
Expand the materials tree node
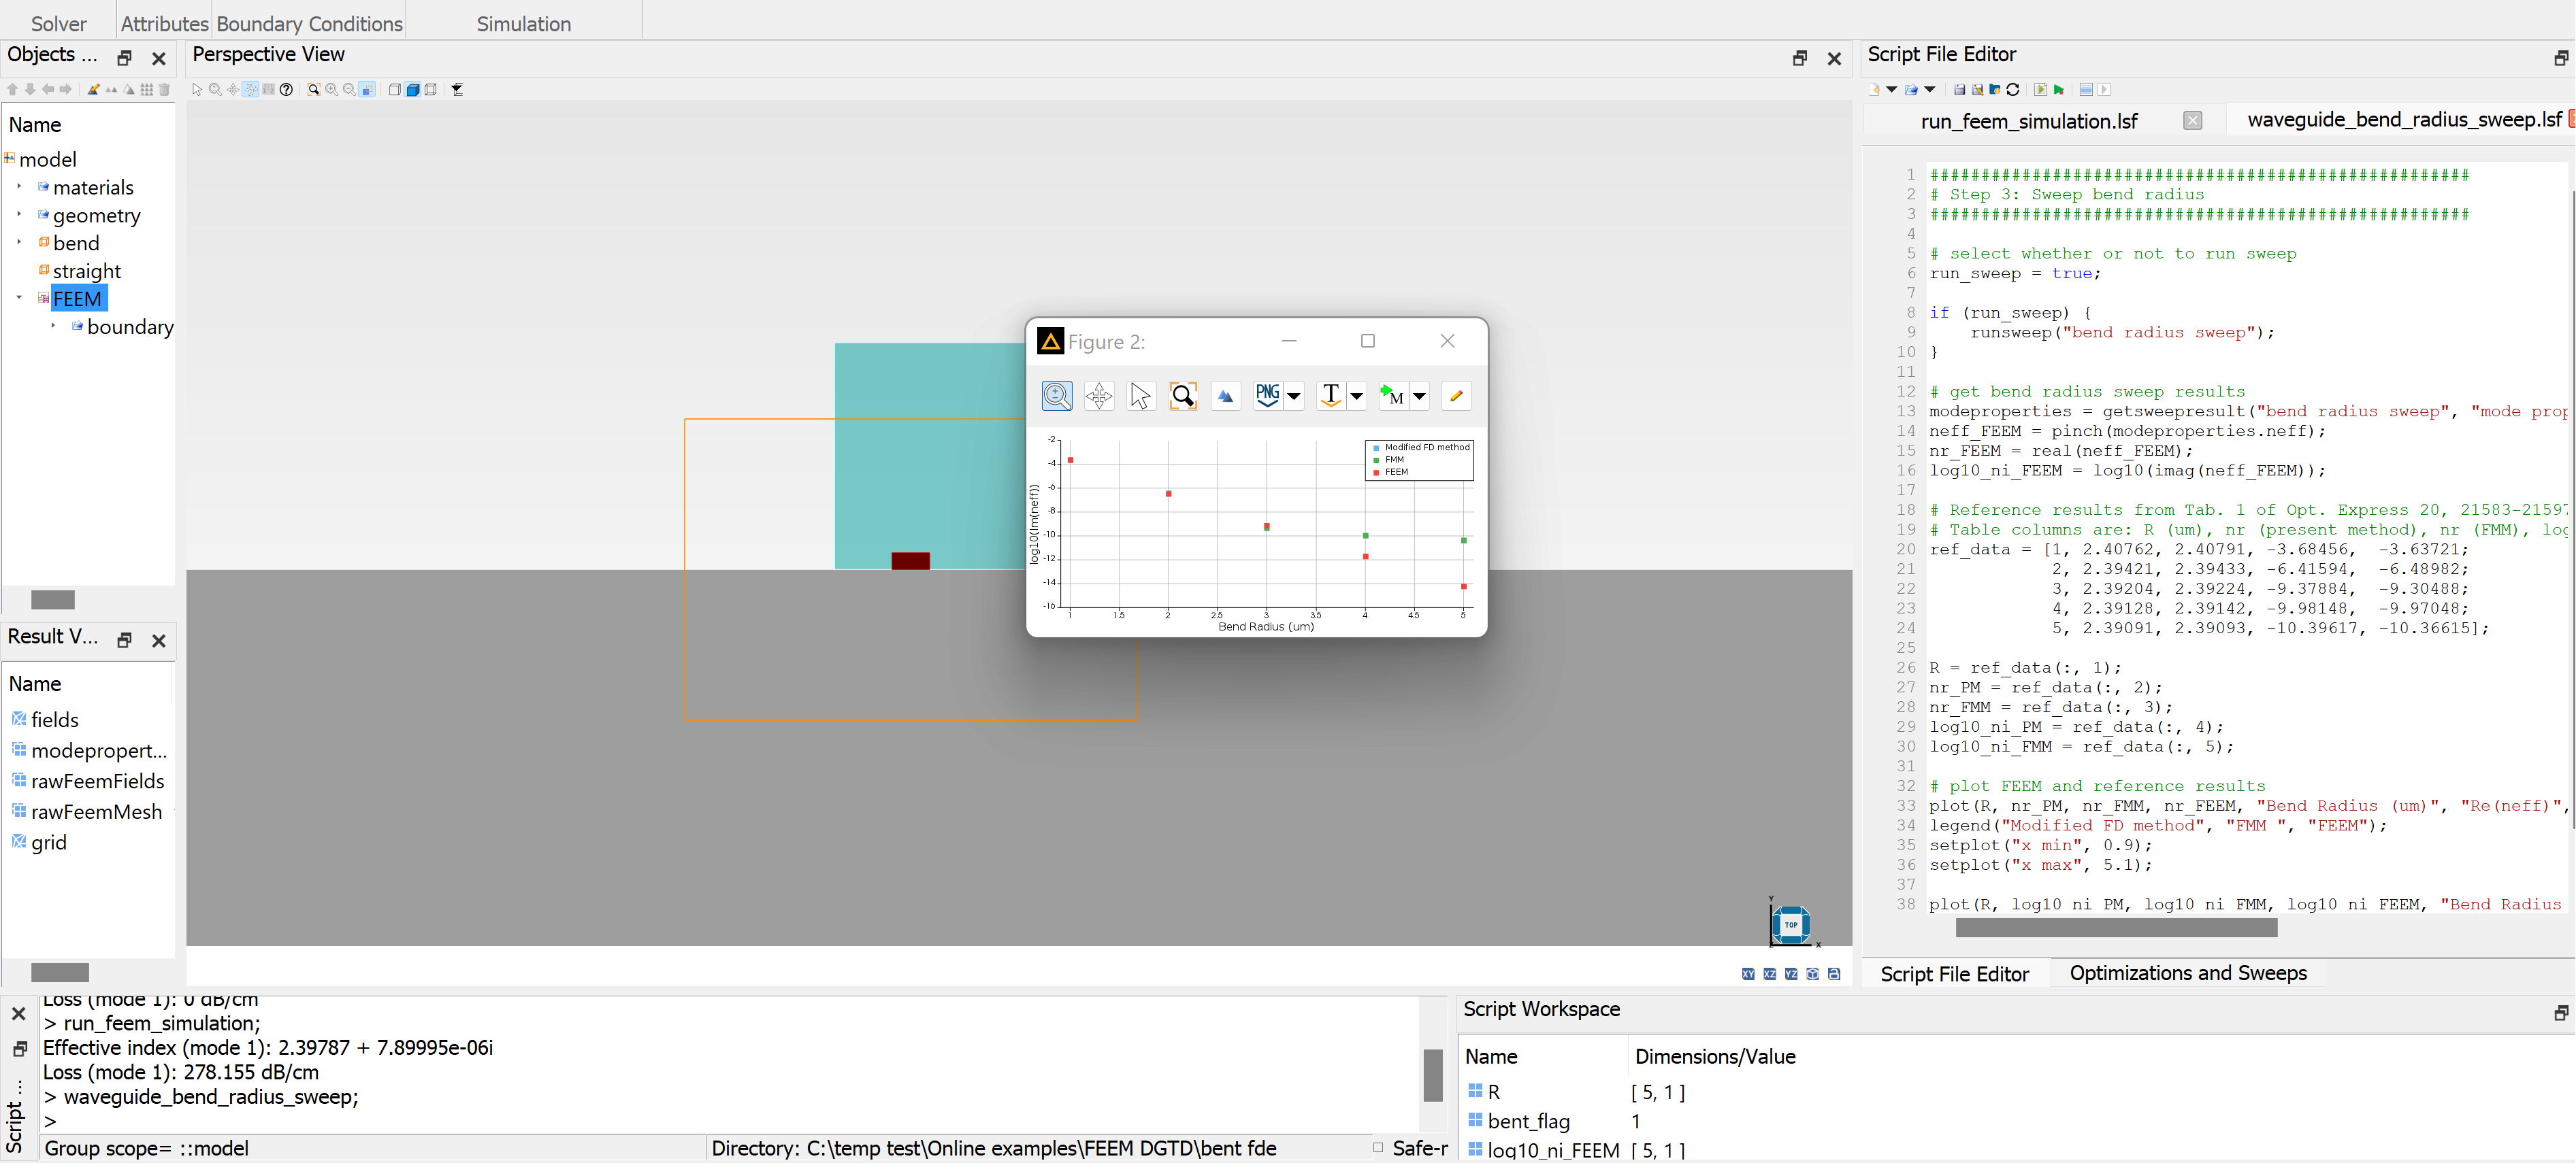pyautogui.click(x=19, y=187)
